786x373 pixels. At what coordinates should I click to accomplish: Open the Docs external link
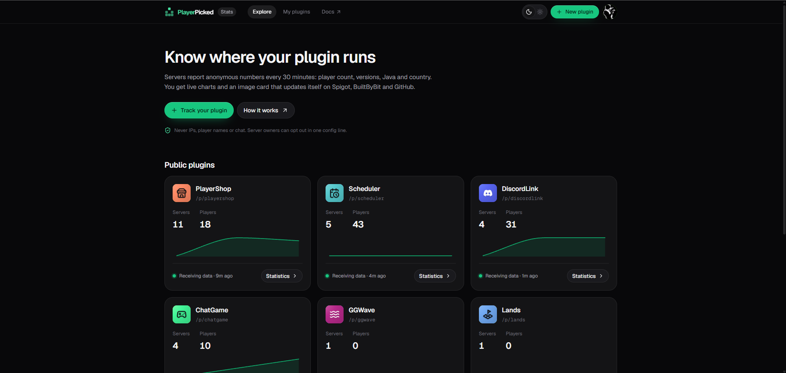pos(331,12)
